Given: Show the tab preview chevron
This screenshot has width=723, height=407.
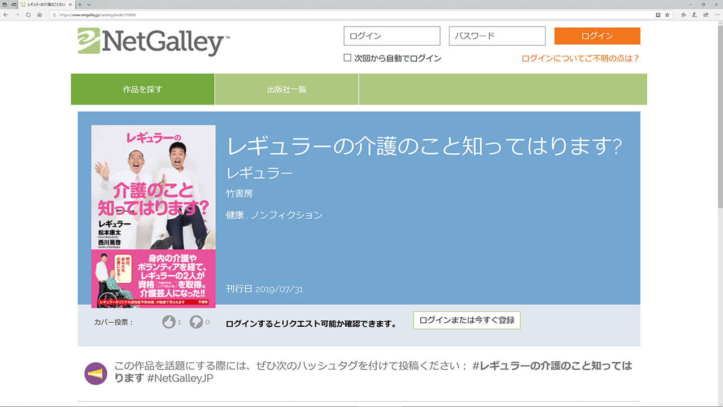Looking at the screenshot, I should point(89,4).
